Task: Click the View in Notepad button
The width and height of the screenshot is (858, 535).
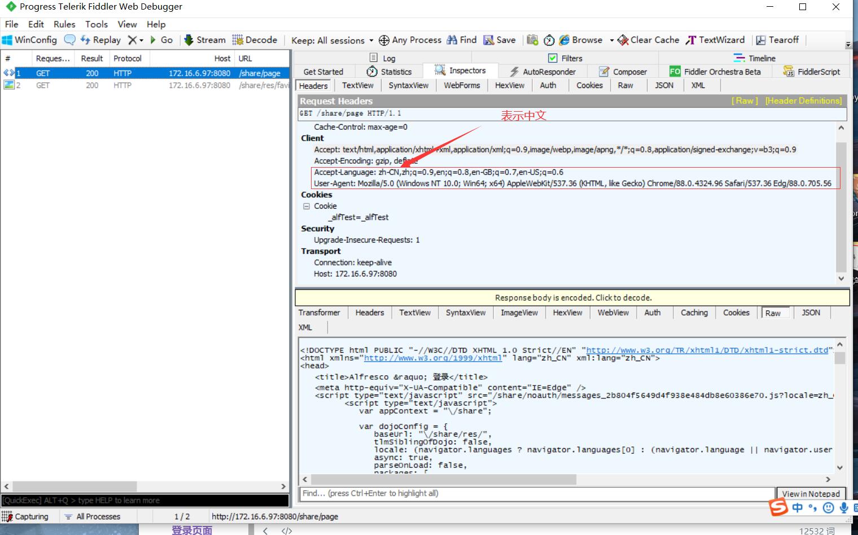Action: (811, 494)
